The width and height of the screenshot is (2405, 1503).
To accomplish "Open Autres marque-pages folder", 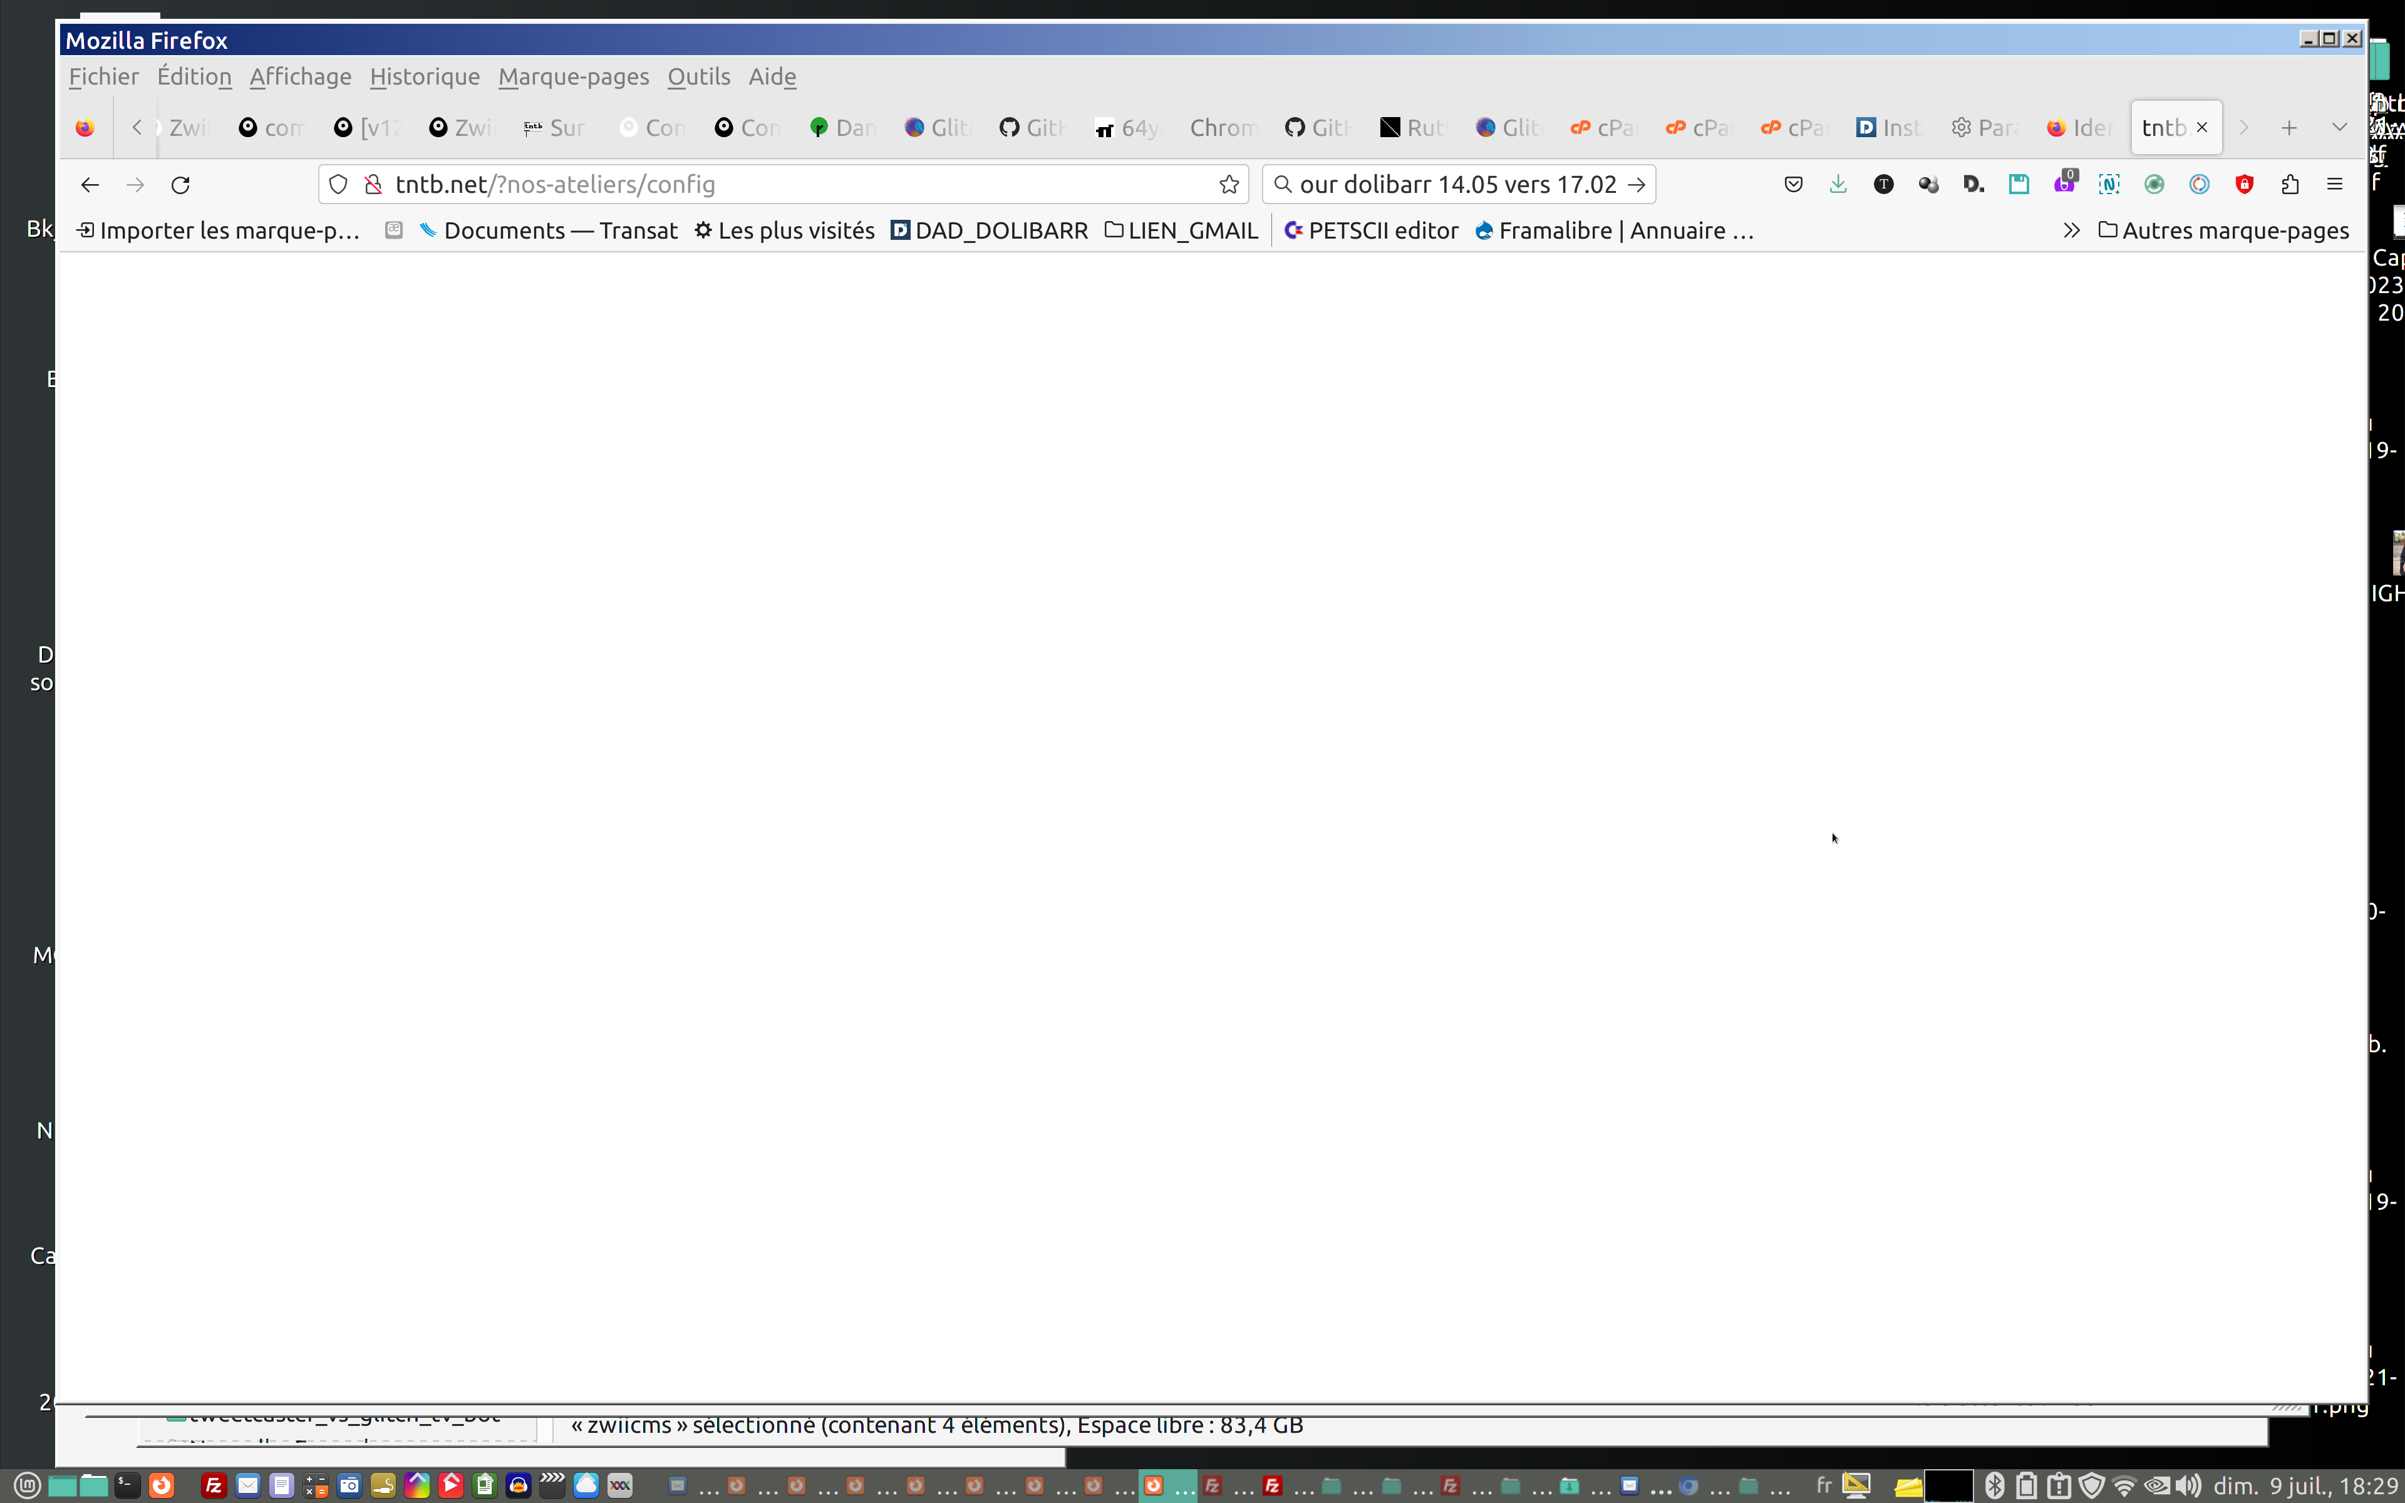I will coord(2223,230).
